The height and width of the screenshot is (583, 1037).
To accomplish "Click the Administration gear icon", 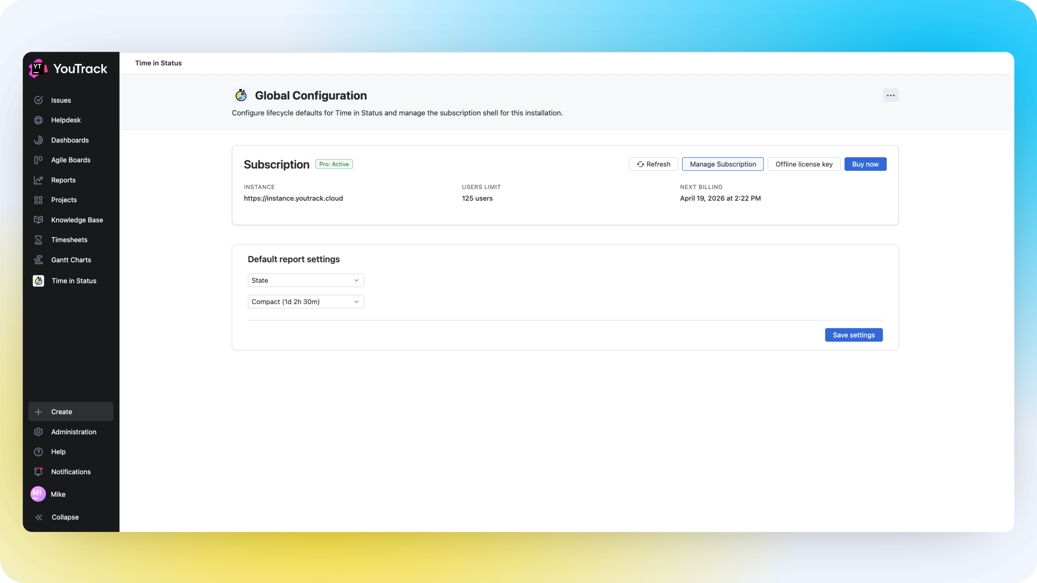I will [x=38, y=432].
